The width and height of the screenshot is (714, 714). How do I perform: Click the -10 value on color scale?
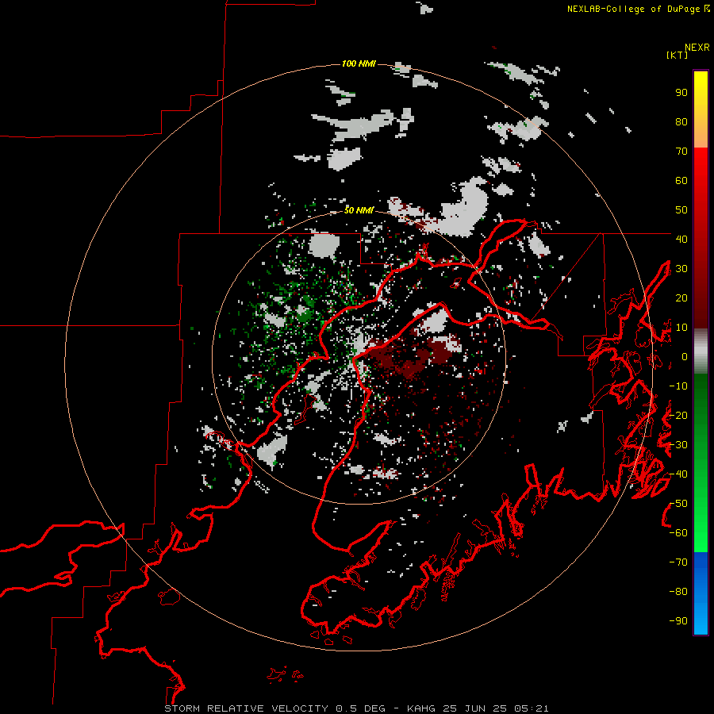point(678,386)
